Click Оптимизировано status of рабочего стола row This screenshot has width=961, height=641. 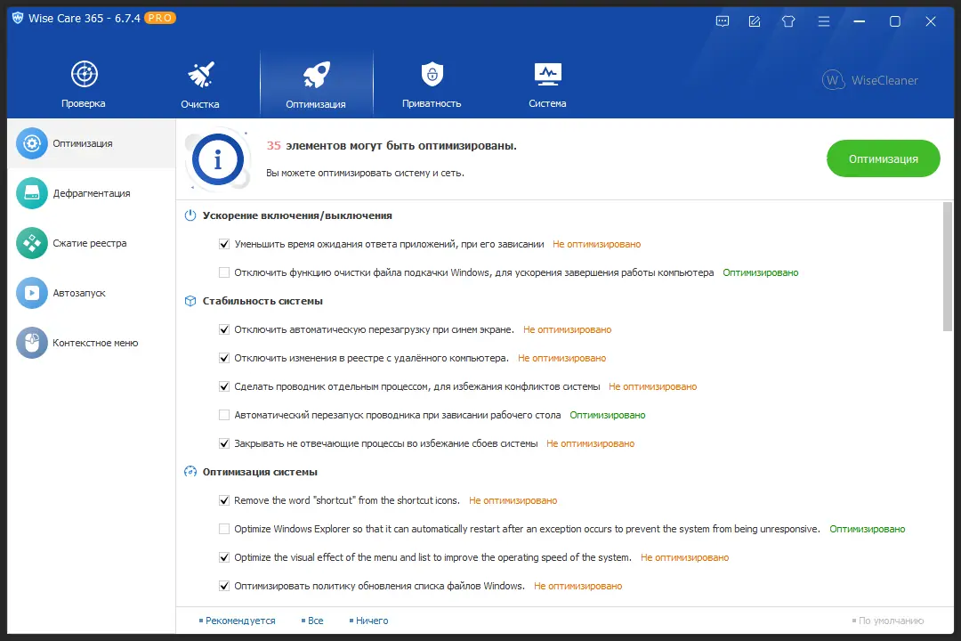[x=608, y=415]
